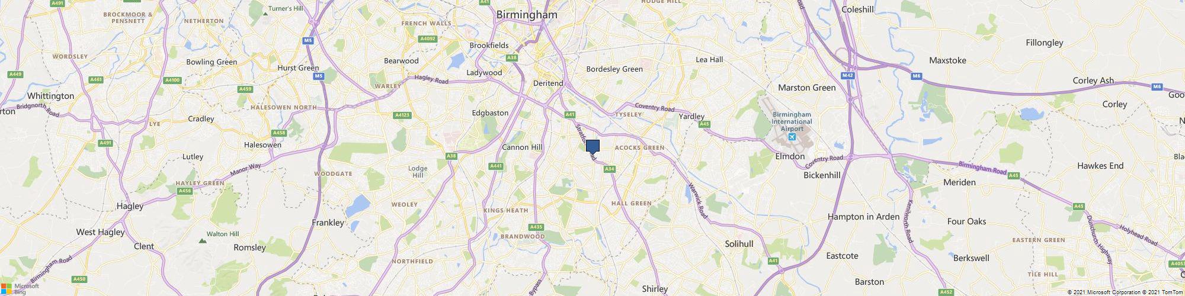This screenshot has width=1185, height=296.
Task: Click the A435 road shield near Brandwood
Action: (536, 227)
